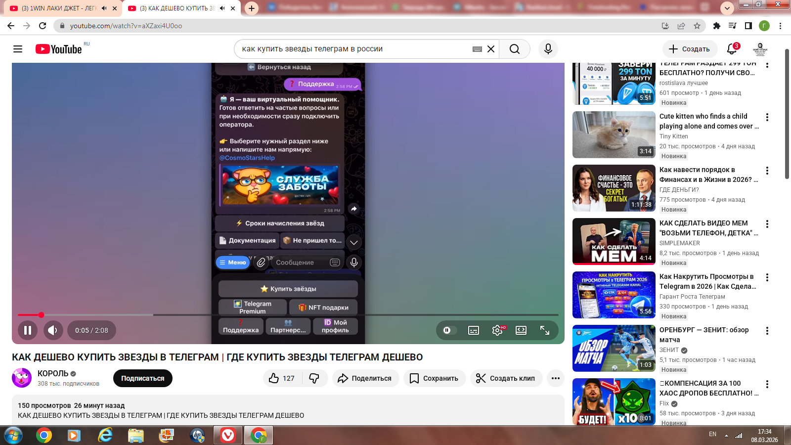Viewport: 791px width, 445px height.
Task: Open options for КОМПЕНСАЦИЯ ЗА 100 video
Action: pos(767,384)
